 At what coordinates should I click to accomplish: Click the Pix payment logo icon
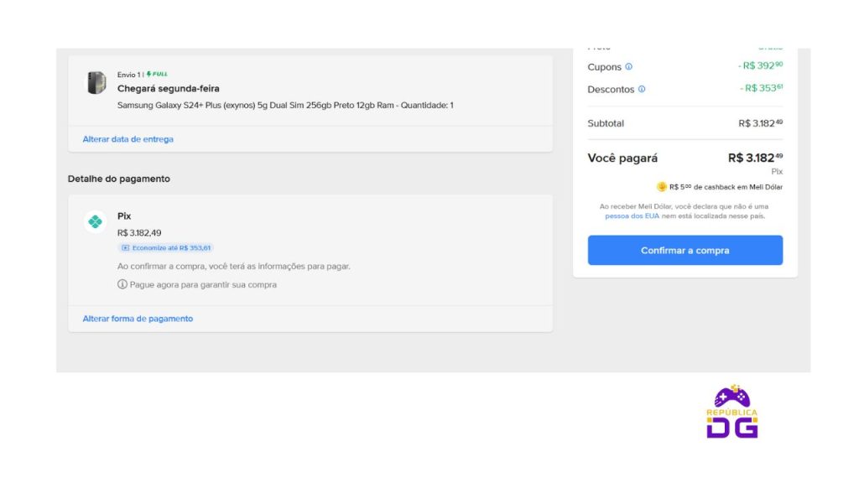click(96, 221)
